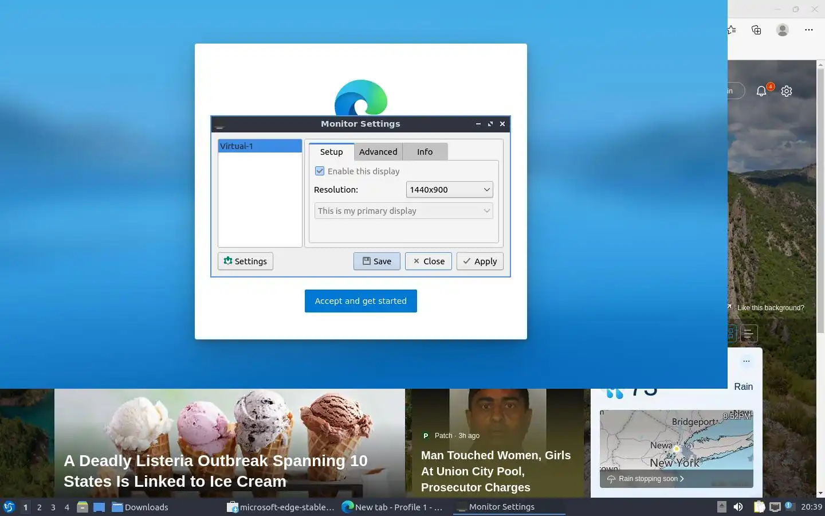Click the network tray icon
Image resolution: width=825 pixels, height=516 pixels.
click(x=775, y=507)
